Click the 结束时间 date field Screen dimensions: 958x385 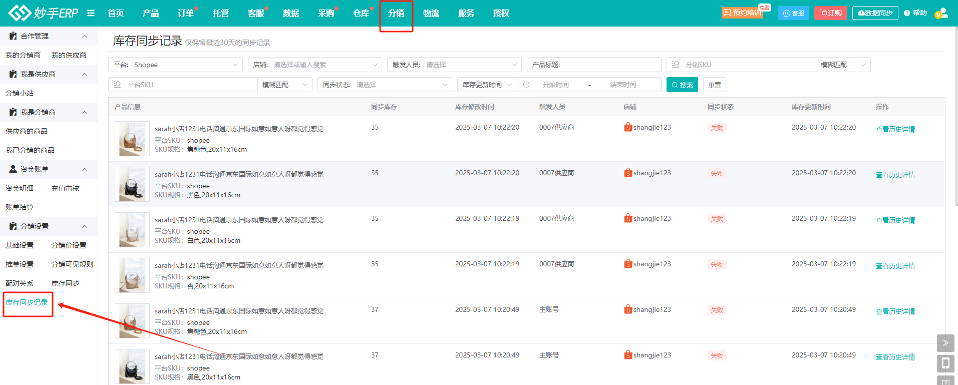(x=623, y=85)
